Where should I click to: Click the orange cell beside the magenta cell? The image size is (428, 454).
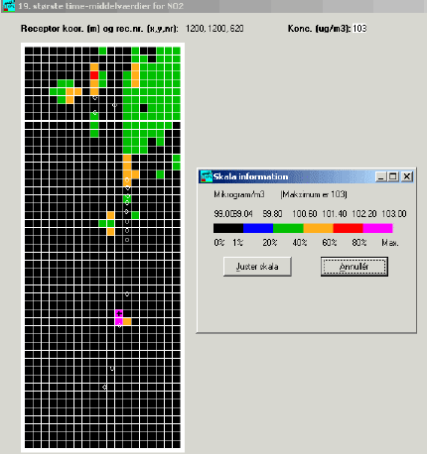click(x=127, y=321)
